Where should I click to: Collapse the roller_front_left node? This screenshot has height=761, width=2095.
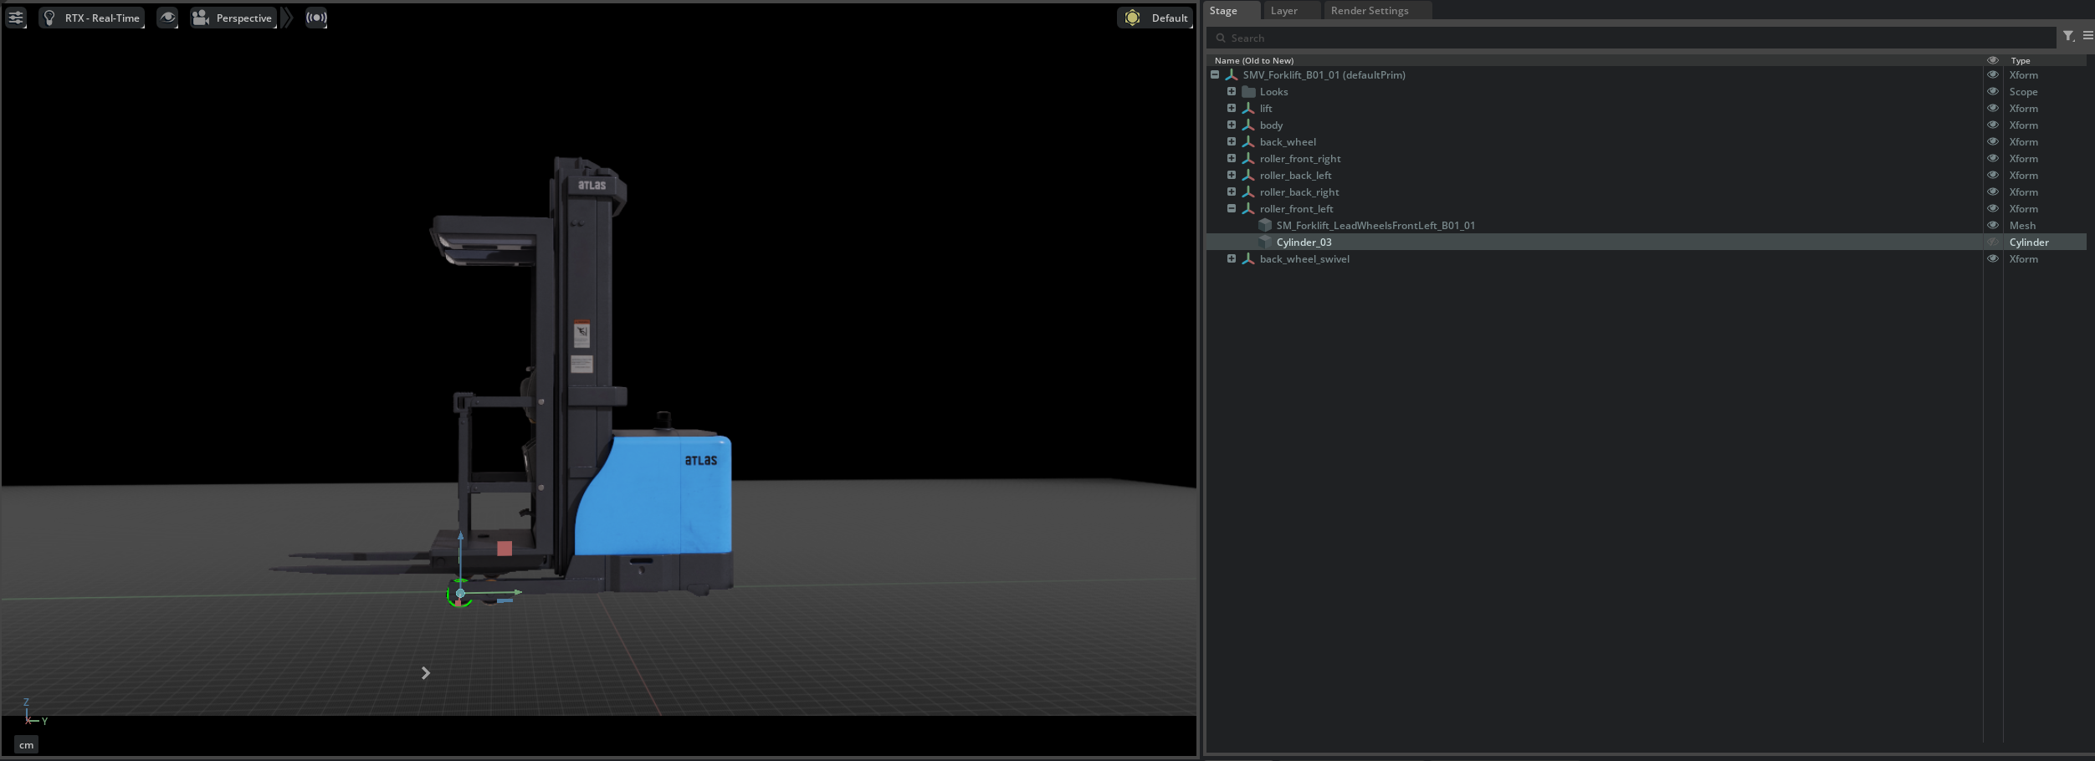pyautogui.click(x=1232, y=209)
